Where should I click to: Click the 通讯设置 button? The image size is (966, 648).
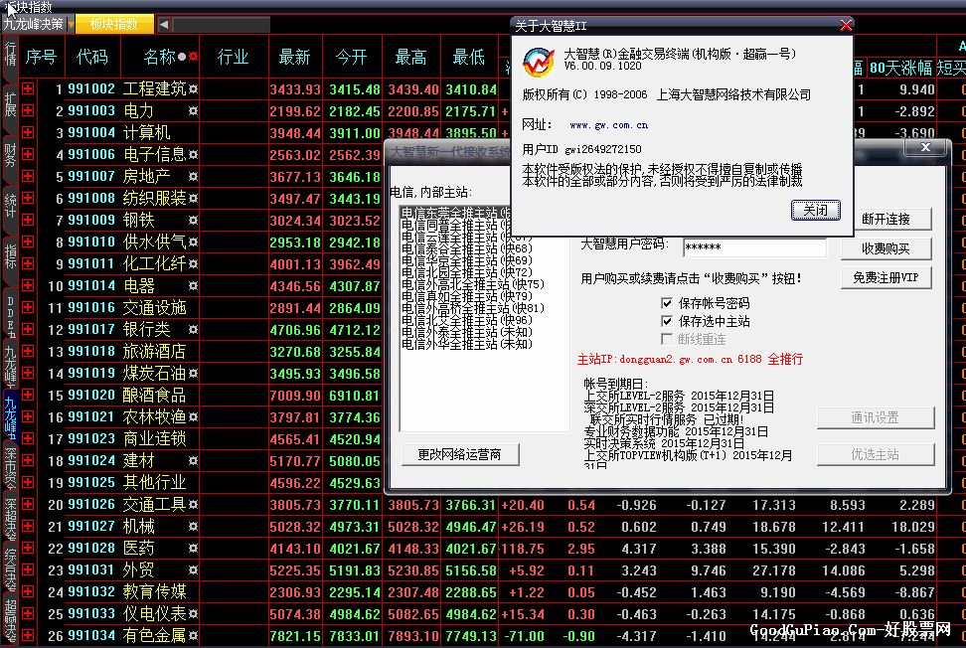tap(875, 418)
